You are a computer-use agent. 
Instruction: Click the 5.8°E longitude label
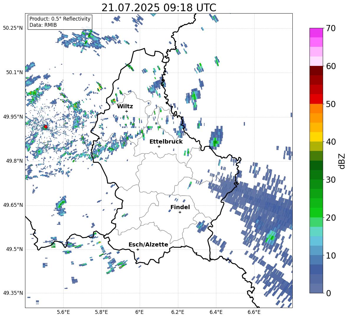click(101, 312)
